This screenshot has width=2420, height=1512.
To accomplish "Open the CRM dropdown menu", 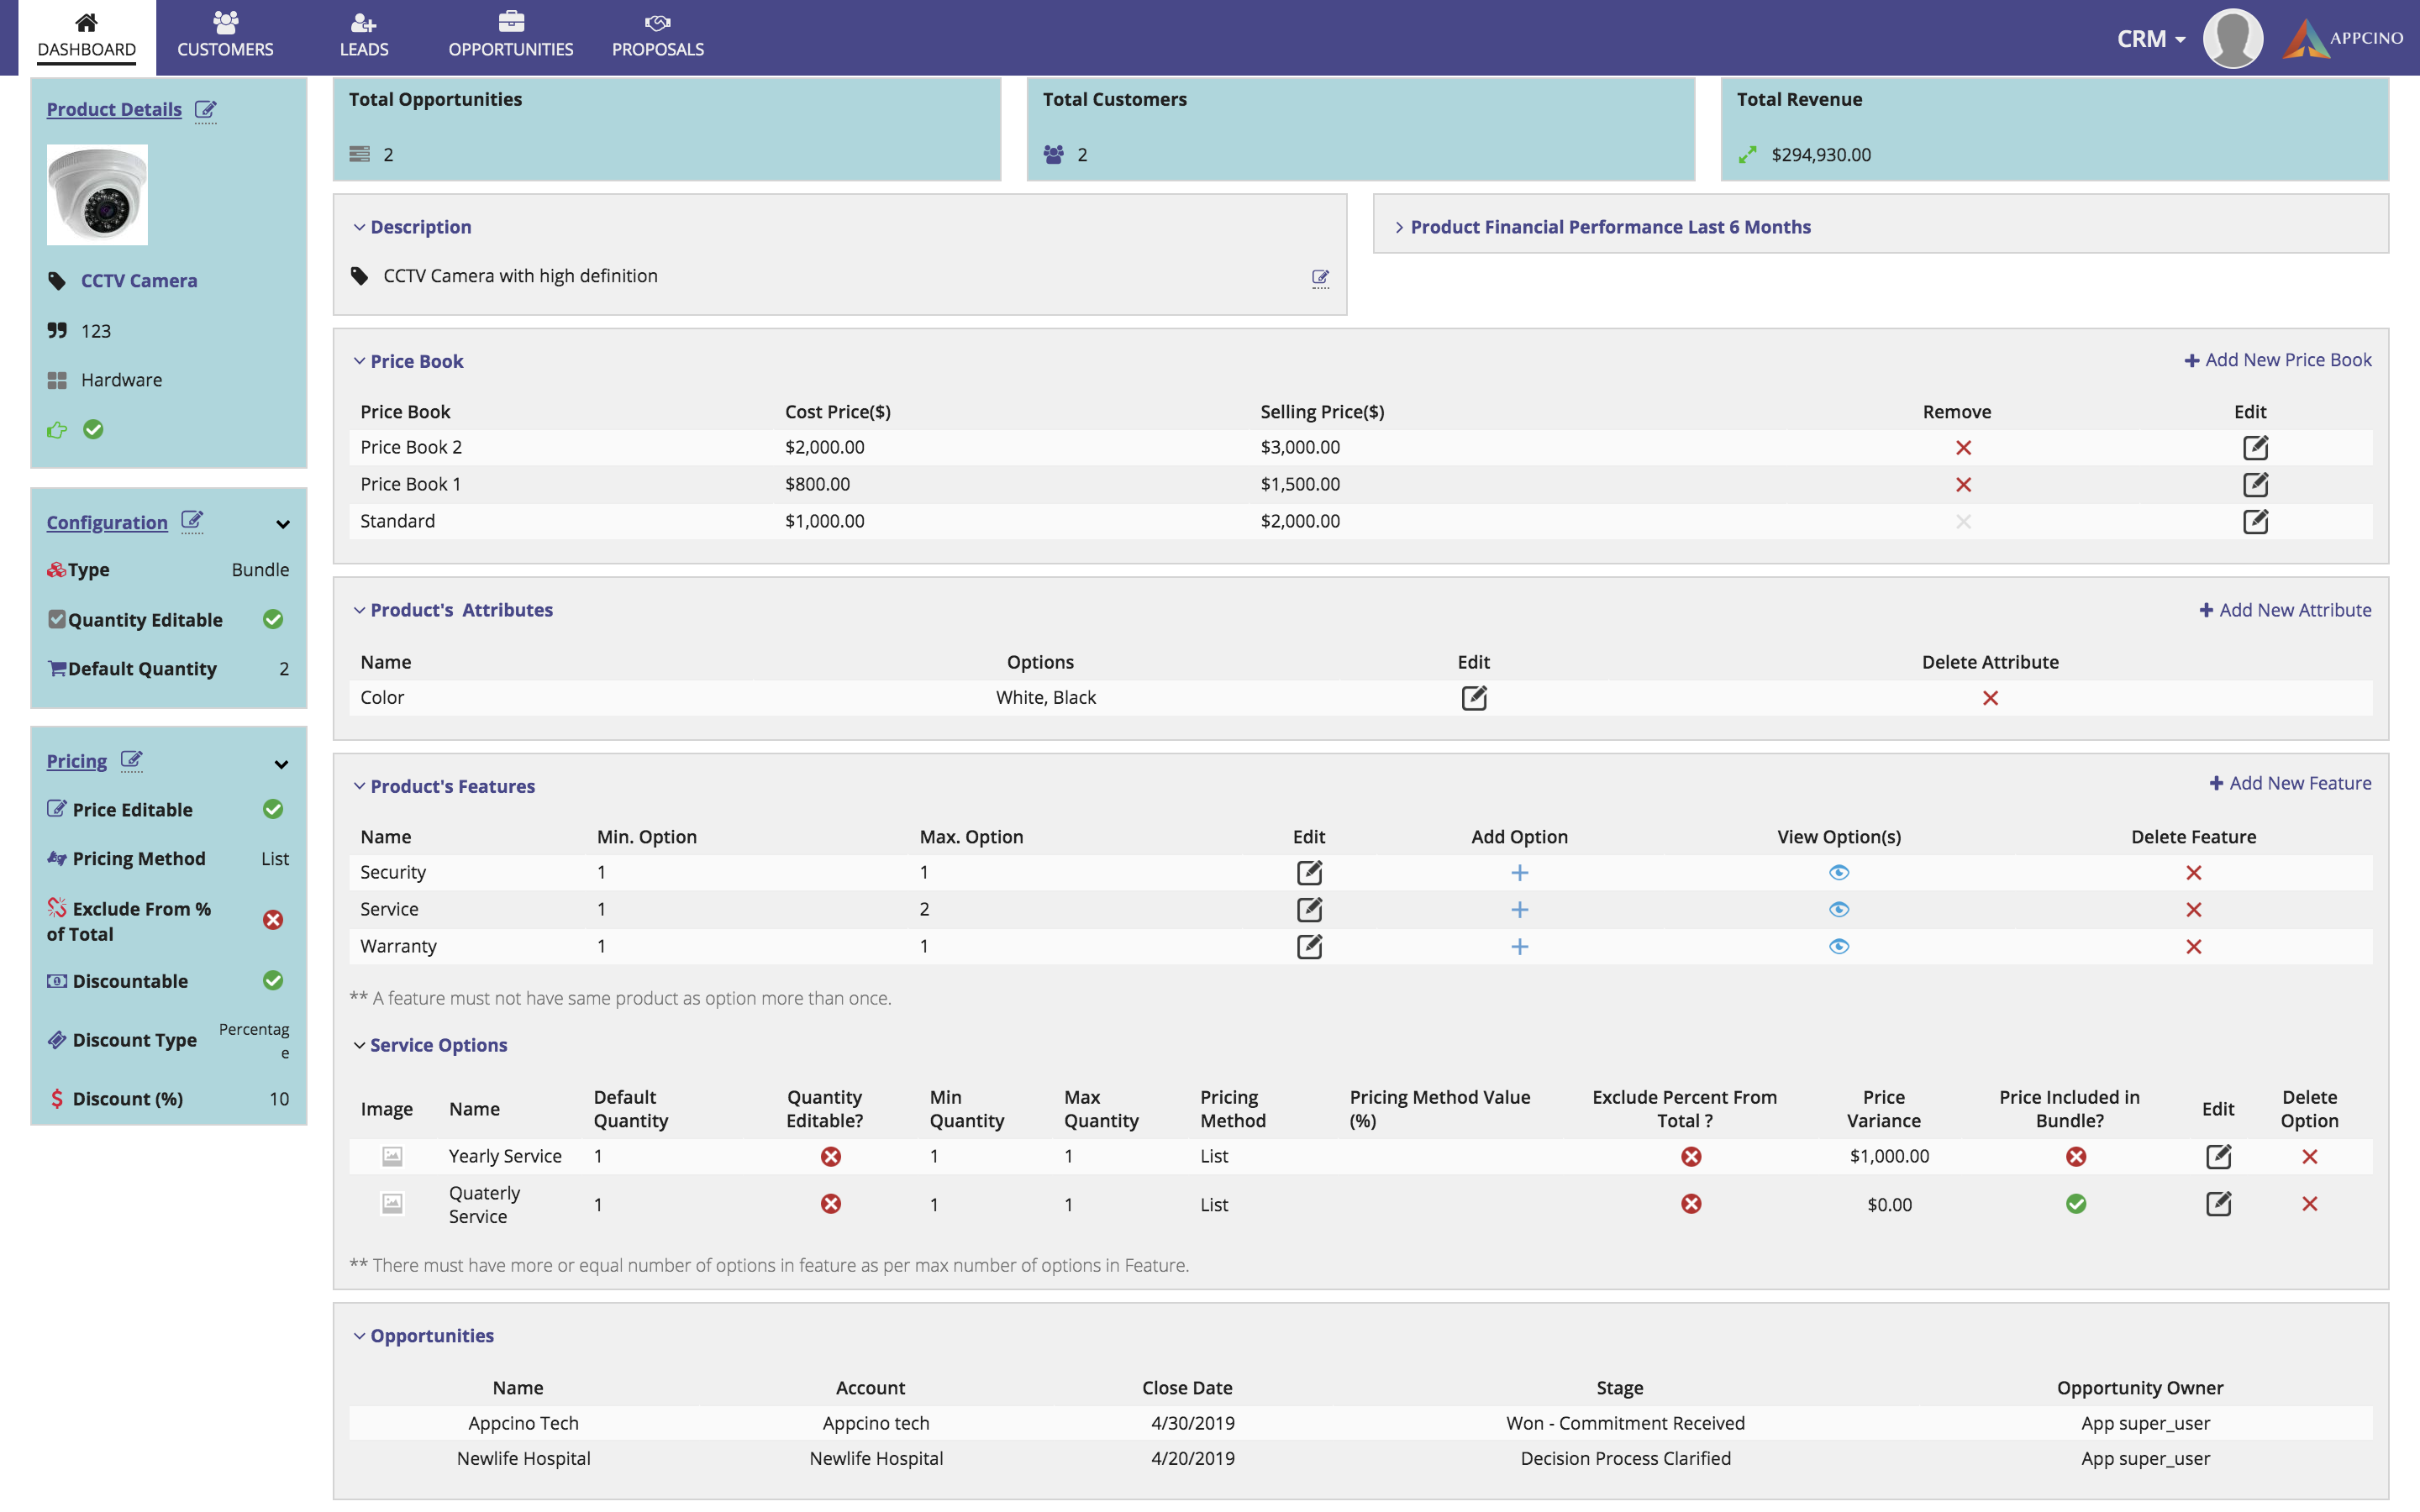I will (2150, 39).
